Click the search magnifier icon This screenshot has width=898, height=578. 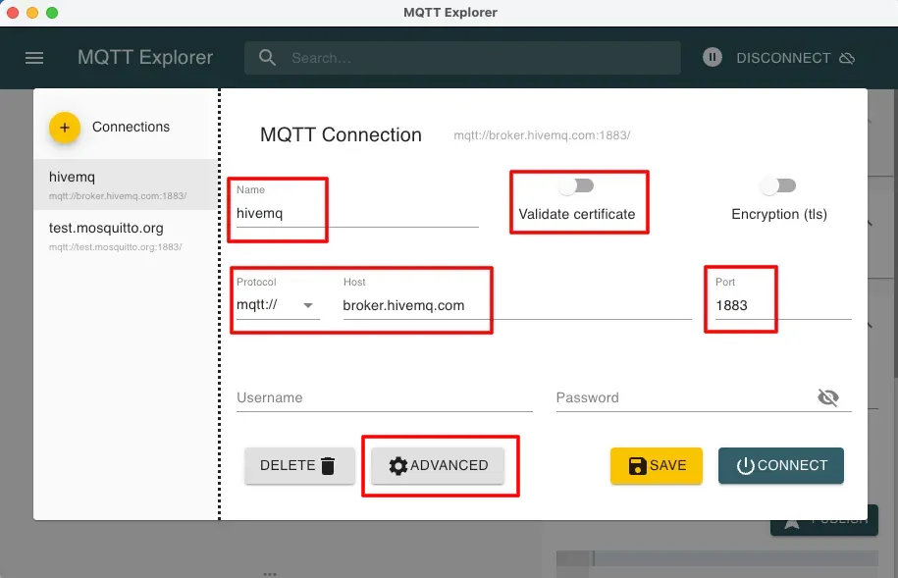click(267, 58)
